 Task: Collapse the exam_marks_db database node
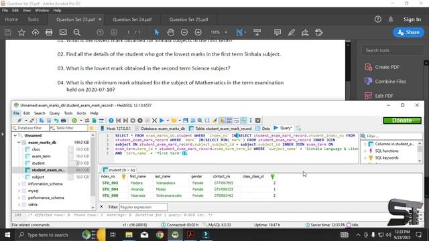19,143
